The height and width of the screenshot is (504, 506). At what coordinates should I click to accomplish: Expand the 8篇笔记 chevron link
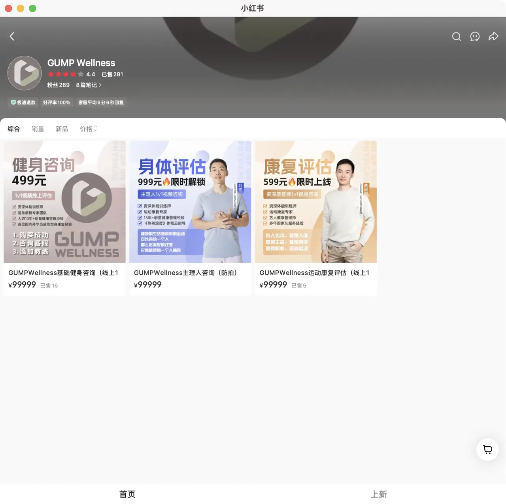pos(89,85)
